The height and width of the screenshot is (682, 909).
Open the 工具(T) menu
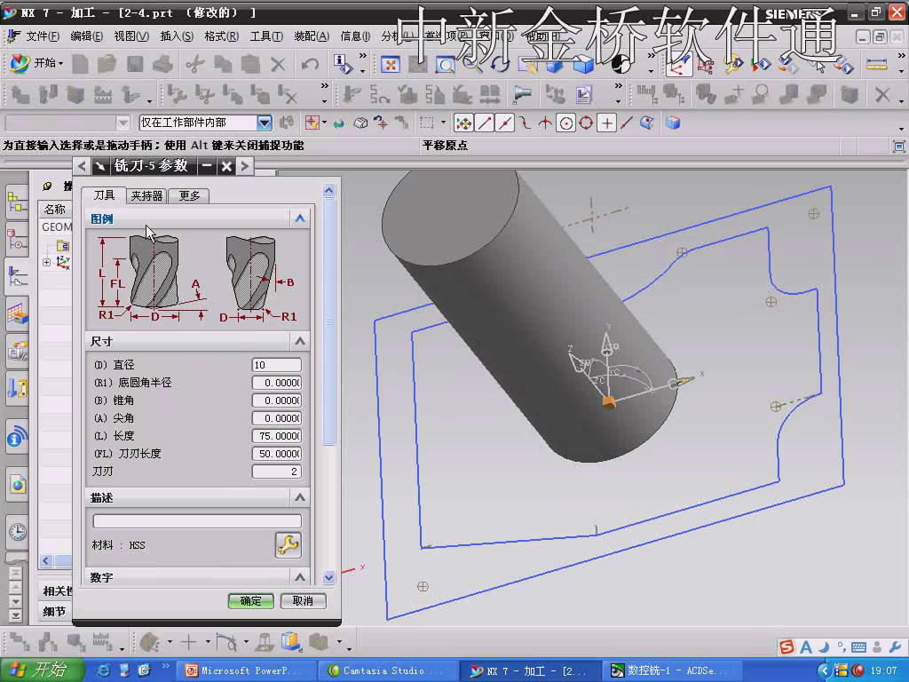pyautogui.click(x=266, y=36)
